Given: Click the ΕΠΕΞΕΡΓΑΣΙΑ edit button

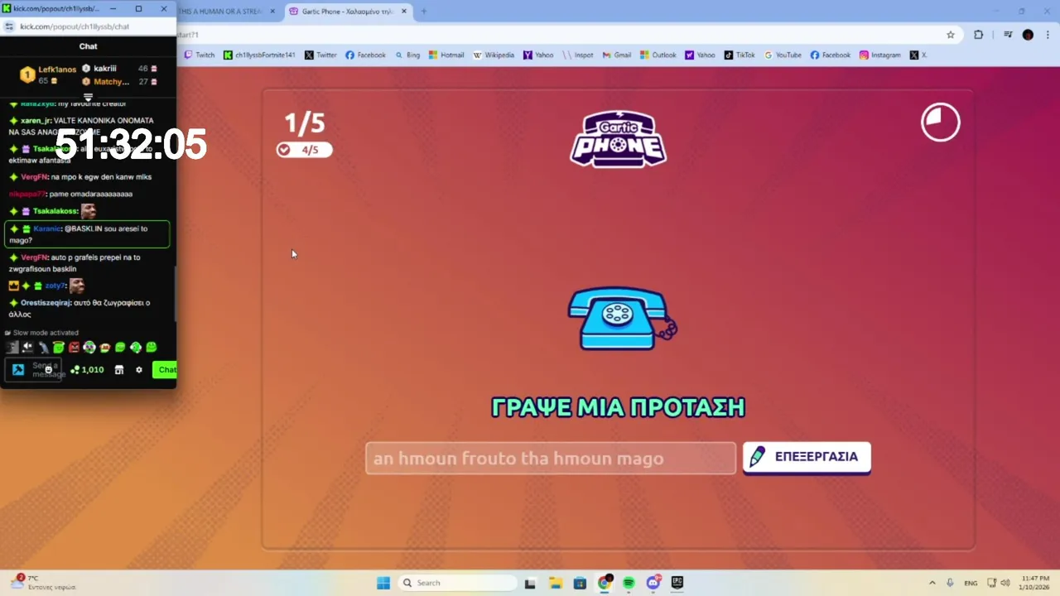Looking at the screenshot, I should coord(807,457).
